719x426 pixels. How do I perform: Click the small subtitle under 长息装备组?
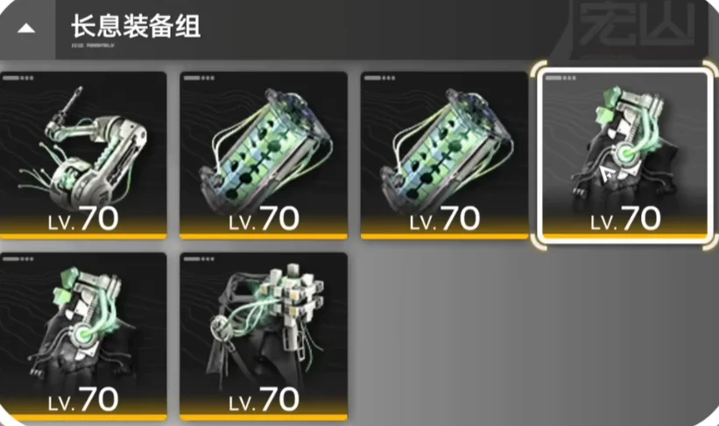(93, 46)
